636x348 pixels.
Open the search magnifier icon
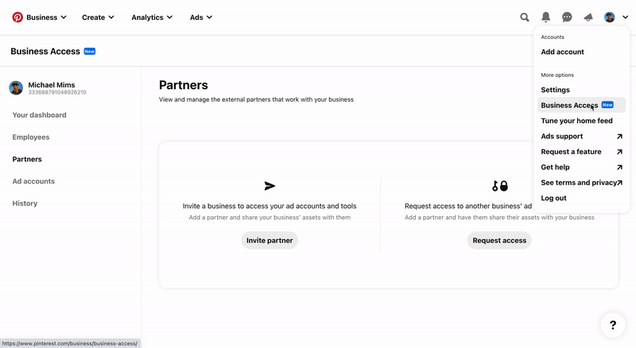coord(525,17)
